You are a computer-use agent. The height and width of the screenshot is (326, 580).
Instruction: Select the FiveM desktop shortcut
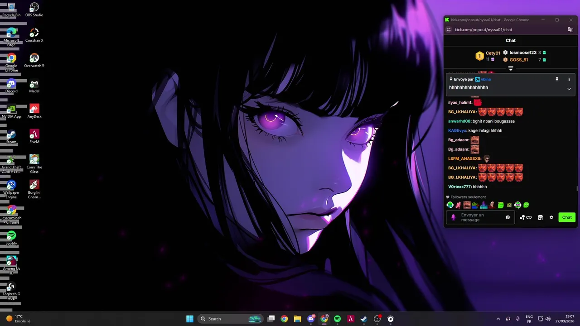34,136
